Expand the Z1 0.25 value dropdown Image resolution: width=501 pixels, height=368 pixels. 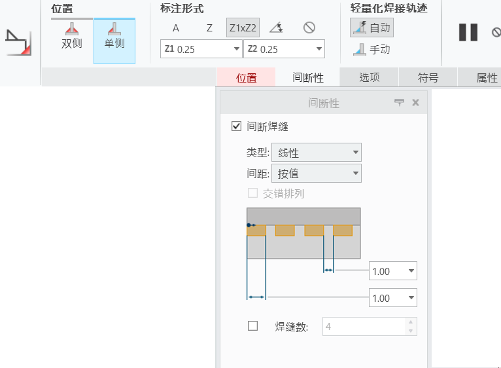(236, 49)
